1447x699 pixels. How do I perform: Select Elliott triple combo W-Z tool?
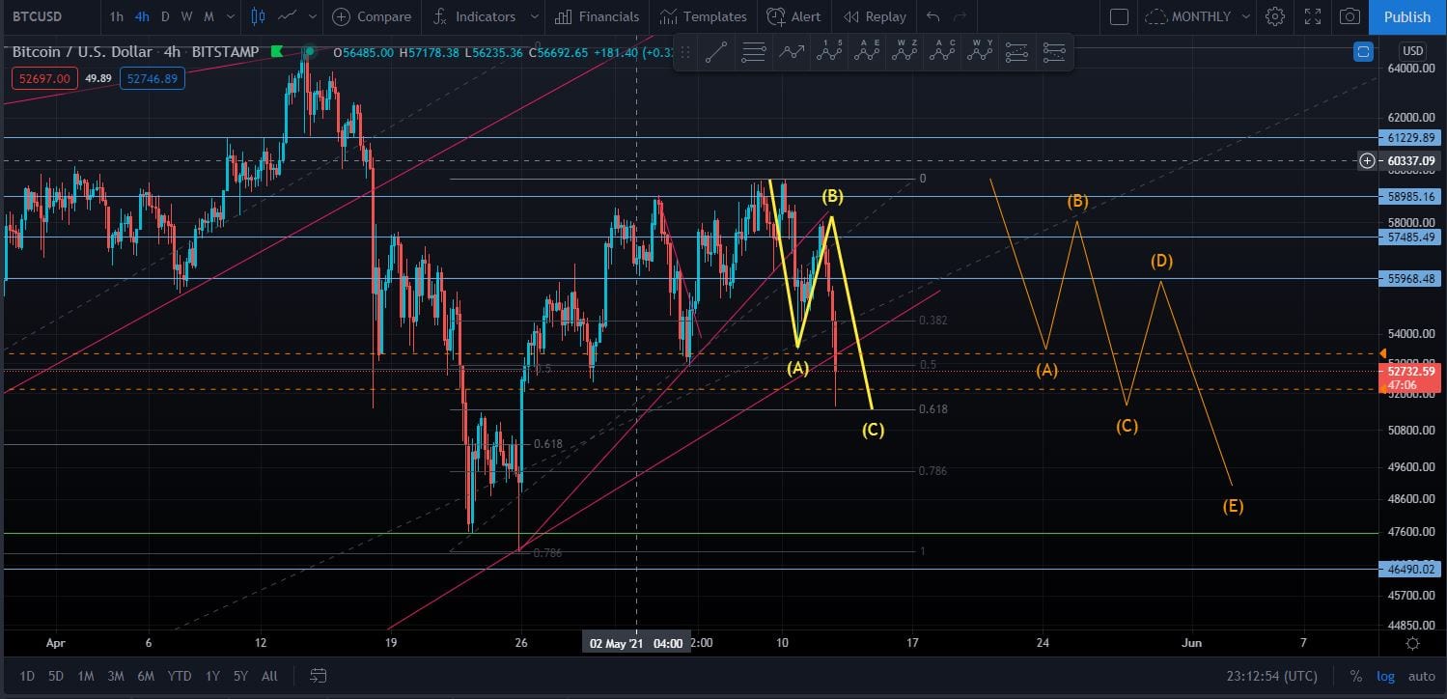(x=904, y=53)
